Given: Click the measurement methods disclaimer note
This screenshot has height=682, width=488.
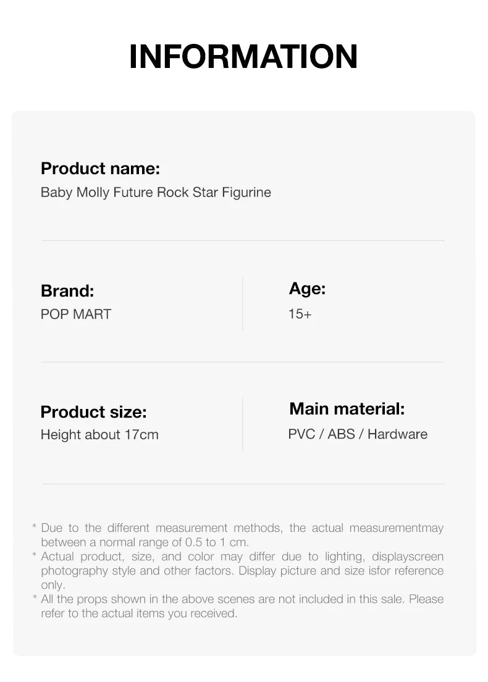Looking at the screenshot, I should [242, 535].
